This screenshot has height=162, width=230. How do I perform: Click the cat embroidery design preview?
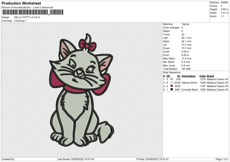tap(81, 90)
